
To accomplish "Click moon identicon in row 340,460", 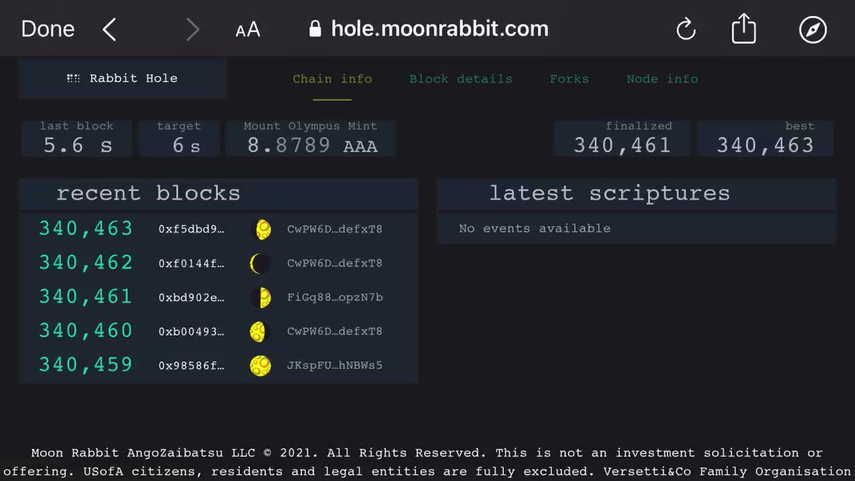I will coord(261,332).
